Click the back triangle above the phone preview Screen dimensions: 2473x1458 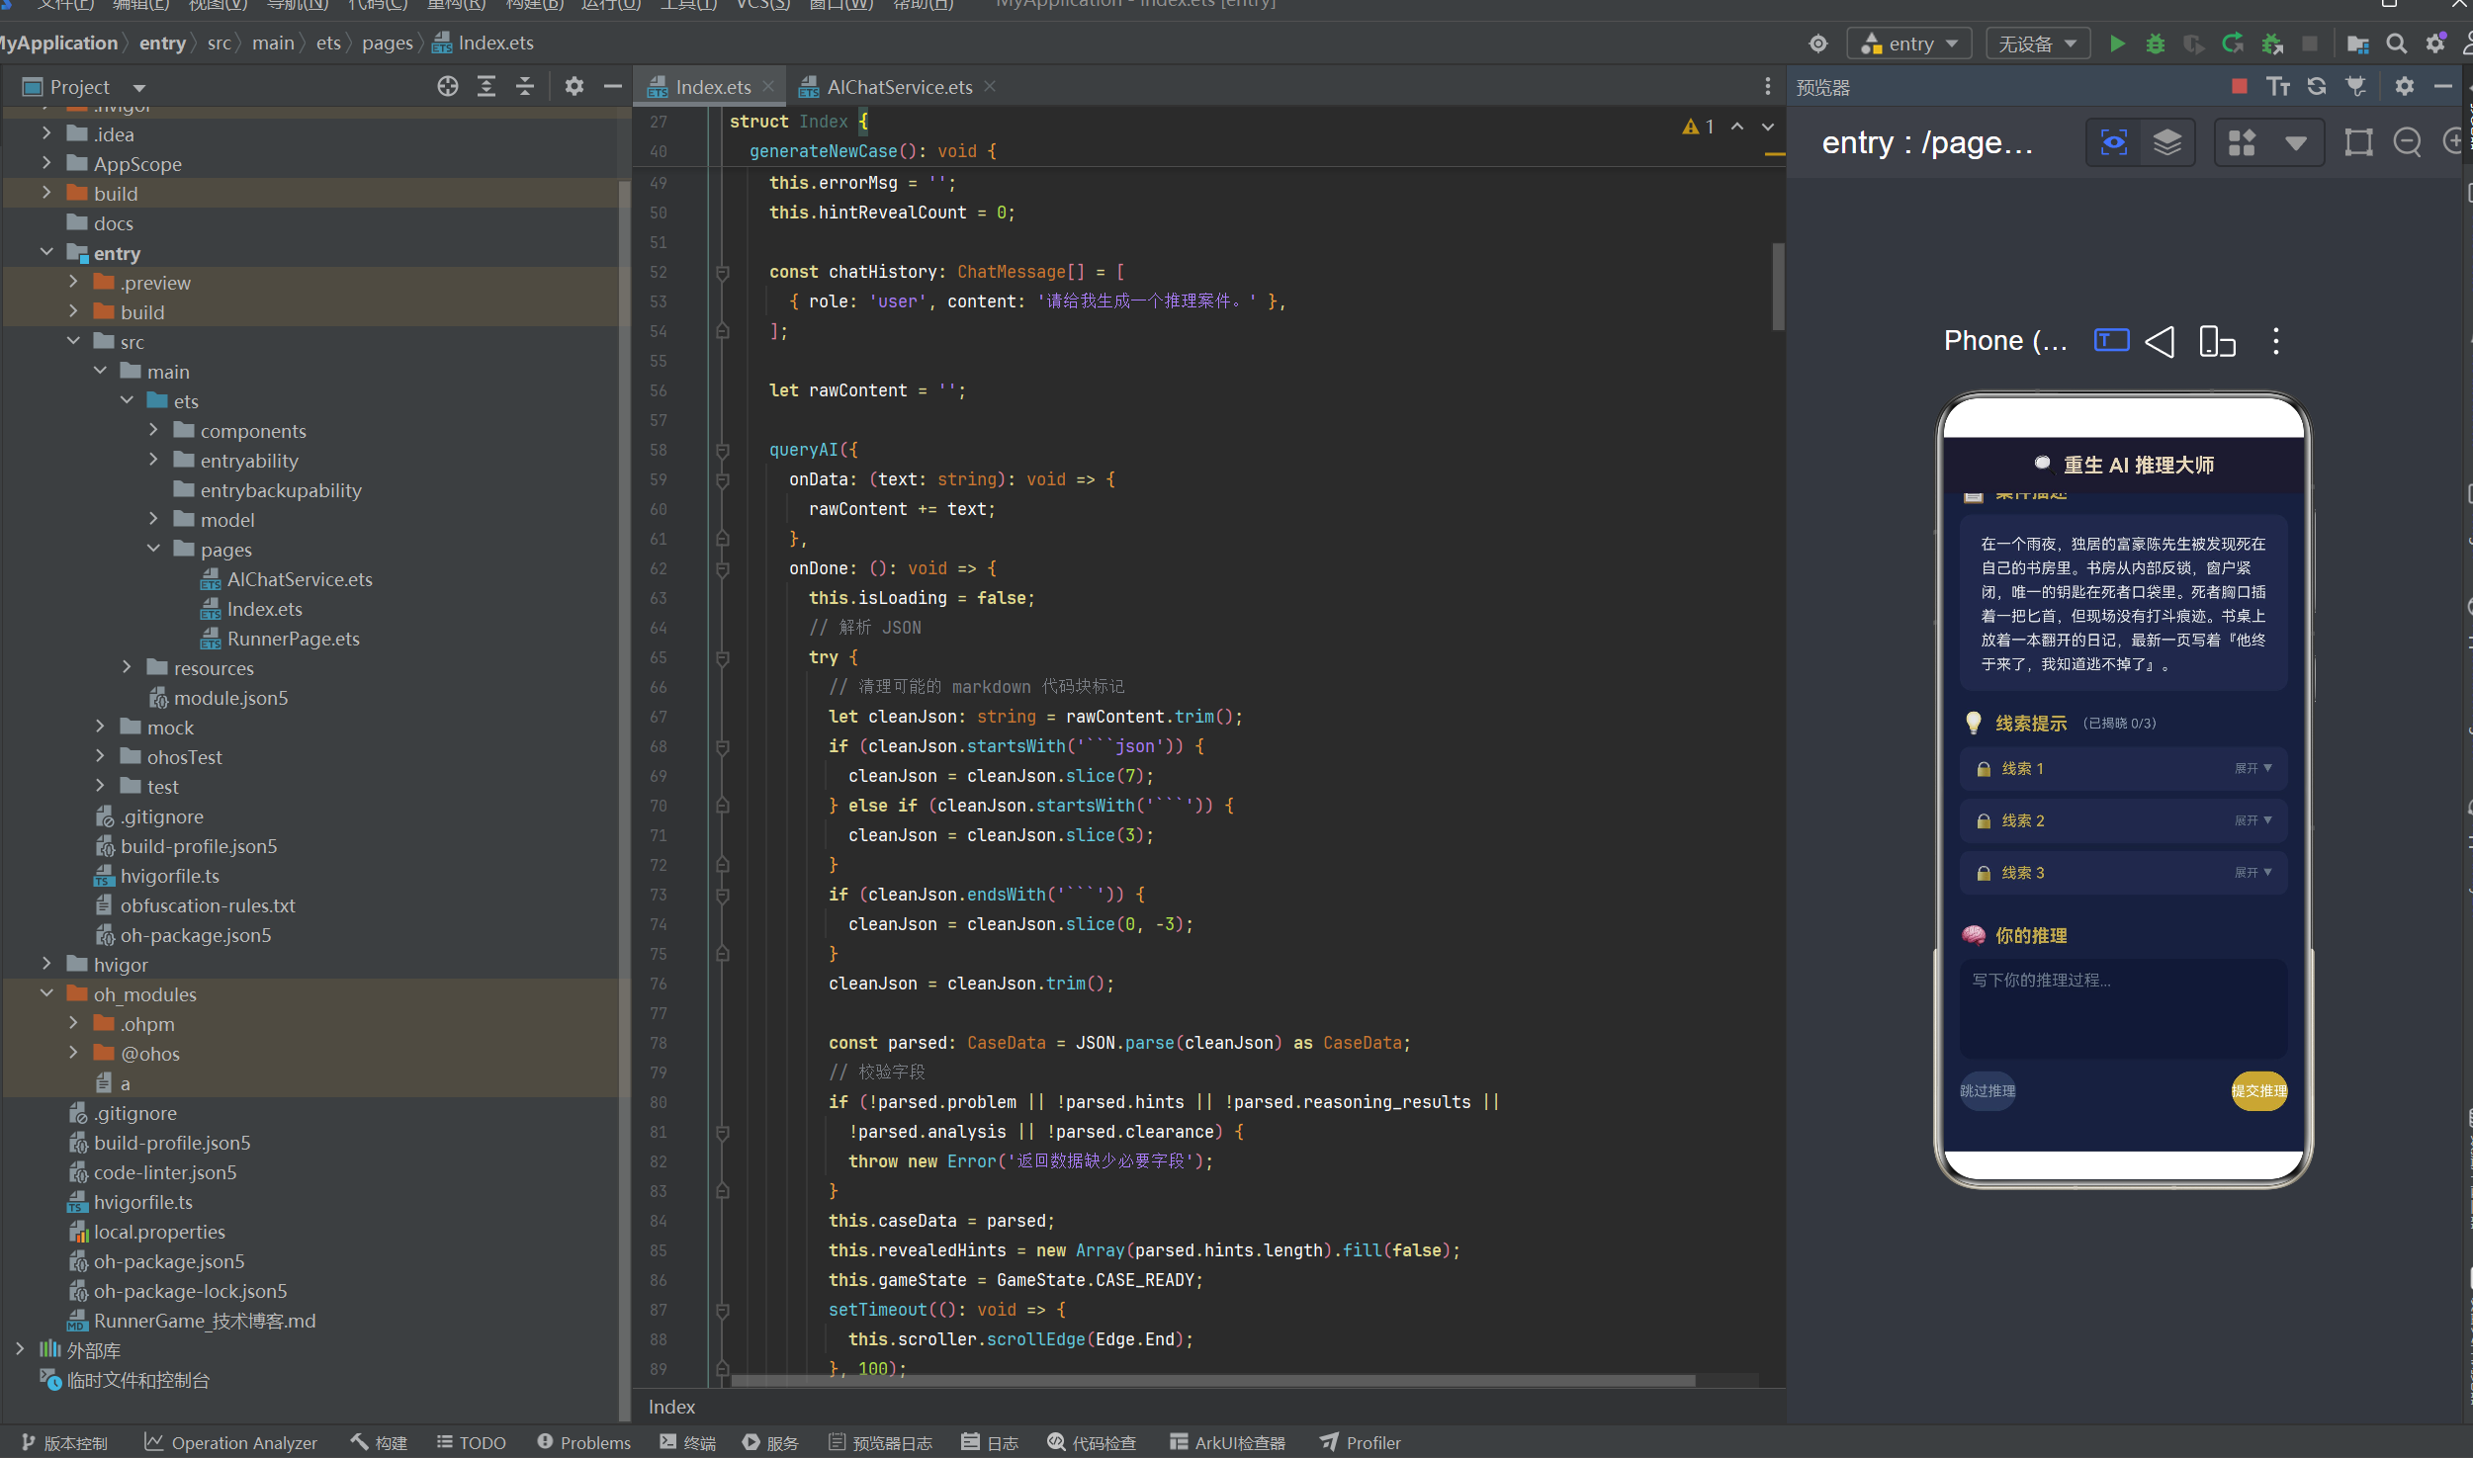click(2161, 342)
